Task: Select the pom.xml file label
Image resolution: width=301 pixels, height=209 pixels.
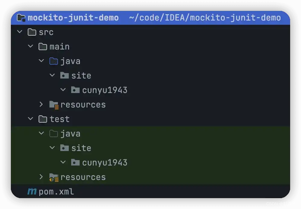Action: pyautogui.click(x=56, y=191)
